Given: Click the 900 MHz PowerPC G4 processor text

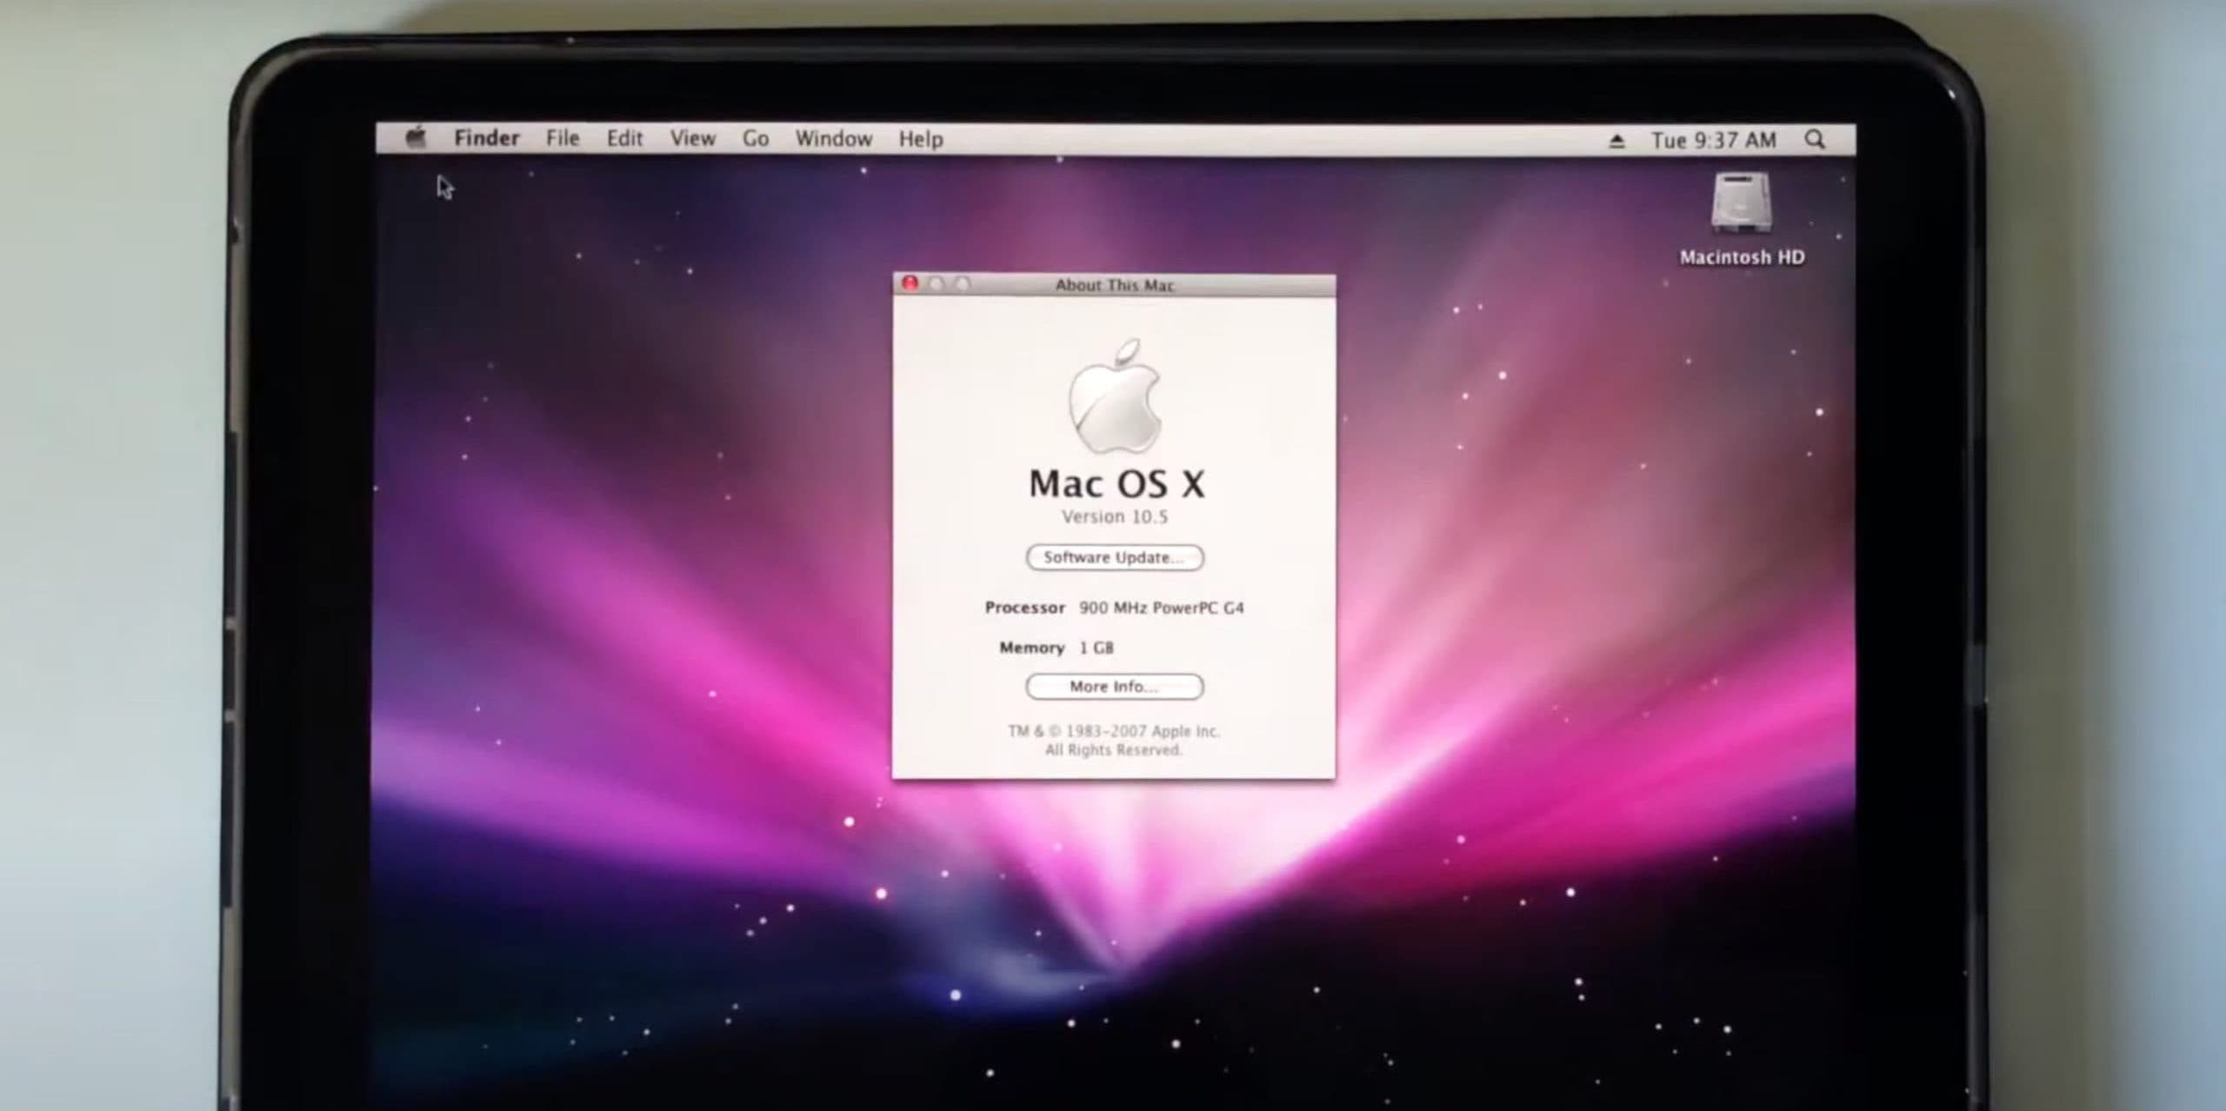Looking at the screenshot, I should pyautogui.click(x=1162, y=608).
